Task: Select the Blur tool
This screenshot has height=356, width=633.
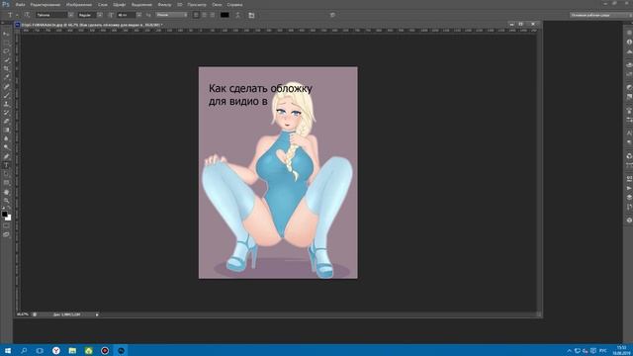Action: click(6, 138)
